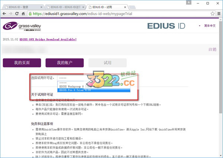This screenshot has width=223, height=158.
Task: Open the browser user profile icon
Action: (189, 3)
